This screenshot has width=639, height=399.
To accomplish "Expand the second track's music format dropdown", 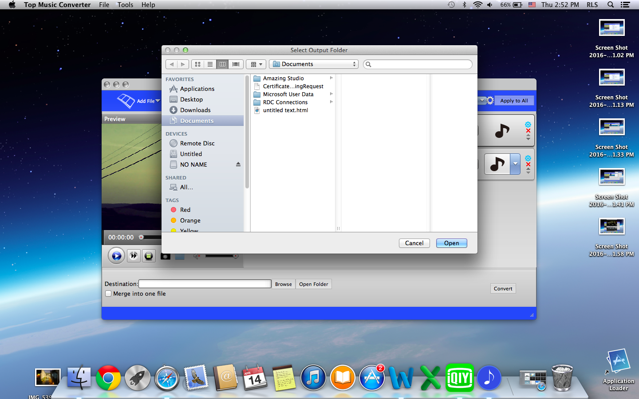I will click(515, 164).
